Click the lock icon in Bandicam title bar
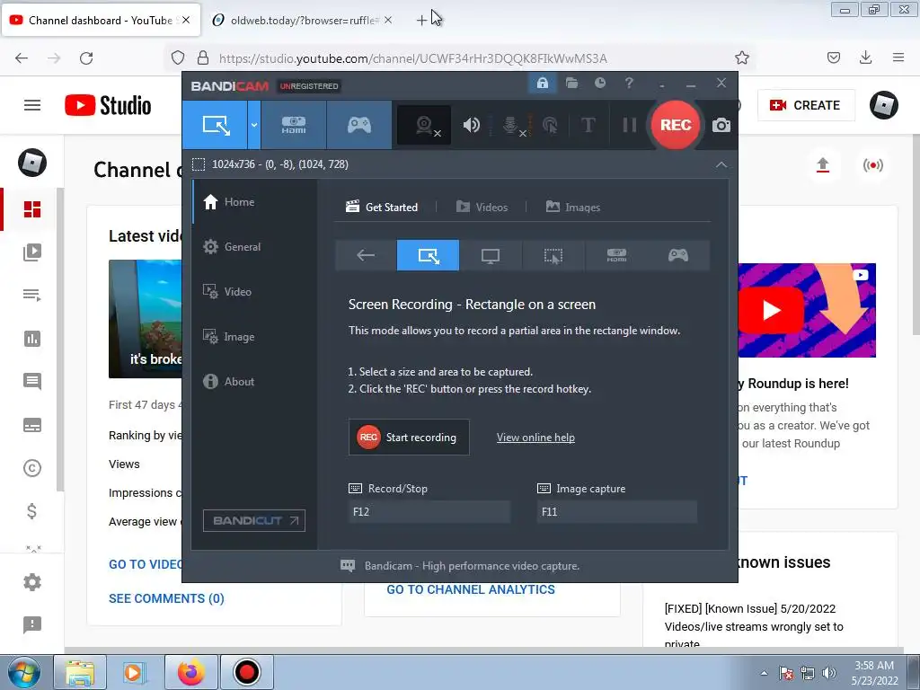Viewport: 920px width, 690px height. click(542, 83)
